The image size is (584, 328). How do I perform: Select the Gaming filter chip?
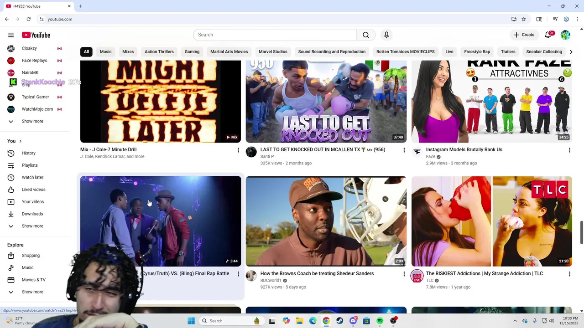tap(192, 52)
